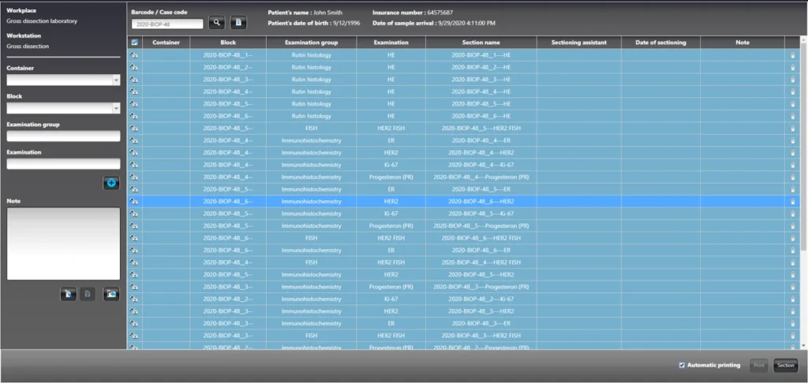Viewport: 808px width, 383px height.
Task: Click row icon left of 2020-BIOP-48_5---ER
Action: coord(134,189)
